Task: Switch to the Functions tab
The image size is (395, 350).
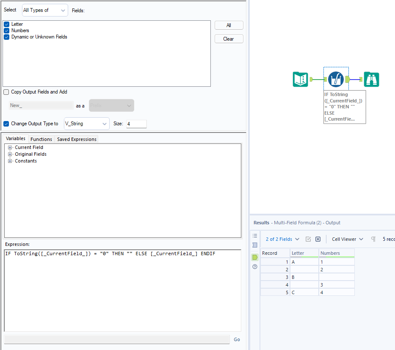Action: 41,139
